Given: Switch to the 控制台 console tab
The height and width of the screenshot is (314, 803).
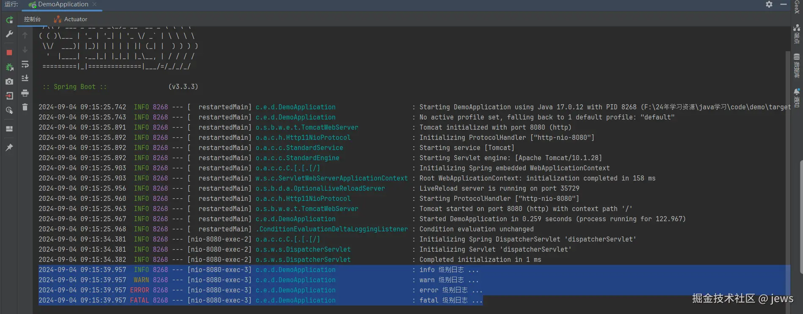Looking at the screenshot, I should tap(32, 19).
